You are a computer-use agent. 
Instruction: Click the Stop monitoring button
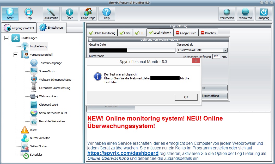point(29,14)
